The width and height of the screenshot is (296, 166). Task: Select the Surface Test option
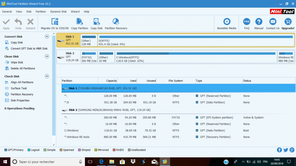(x=19, y=88)
